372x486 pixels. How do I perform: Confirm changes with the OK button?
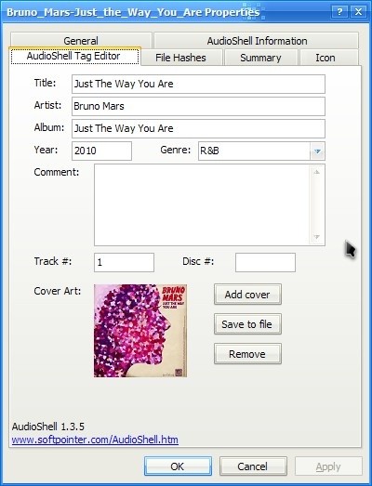178,466
